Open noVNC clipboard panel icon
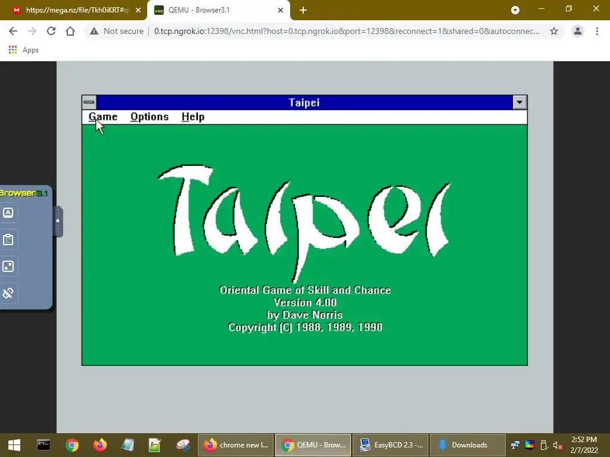Screen dimensions: 610x457 tap(8, 239)
